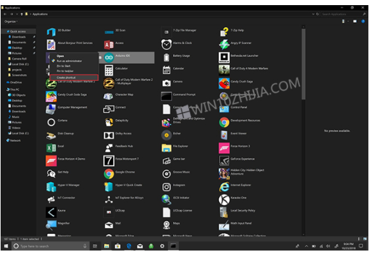Open Camera Roll in the sidebar
This screenshot has width=369, height=255.
pos(19,59)
